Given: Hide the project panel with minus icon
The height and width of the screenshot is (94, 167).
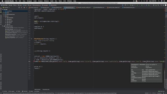Looking at the screenshot, I should coord(27,8).
